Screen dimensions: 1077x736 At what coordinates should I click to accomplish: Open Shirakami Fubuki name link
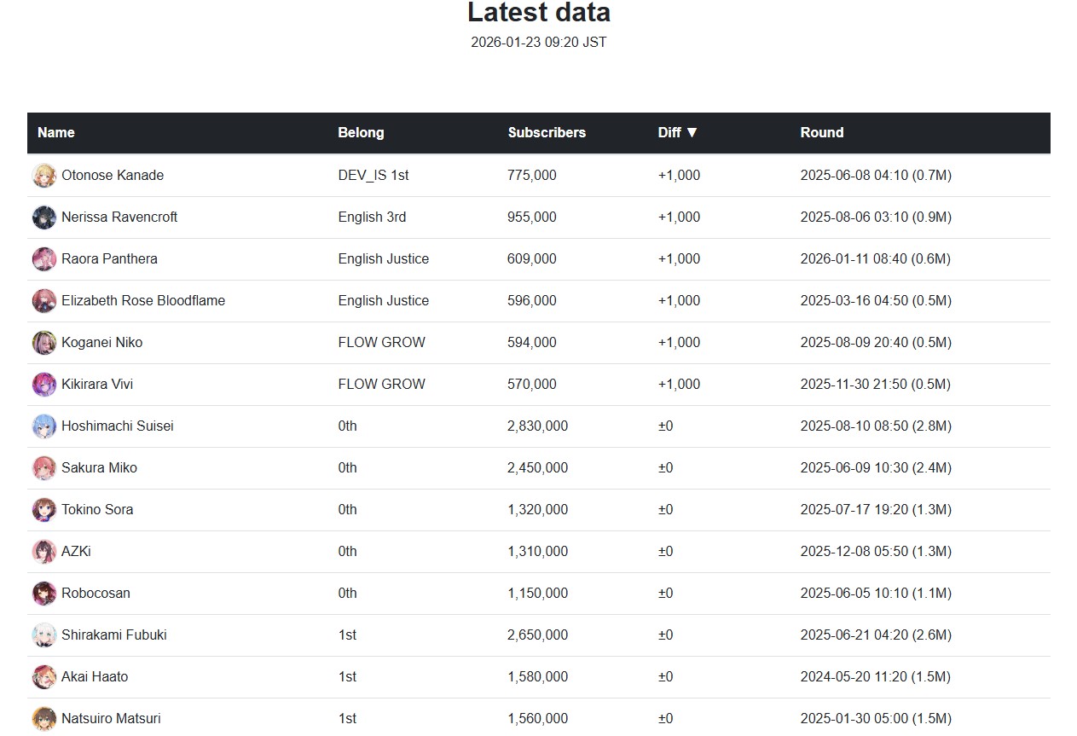pos(114,635)
